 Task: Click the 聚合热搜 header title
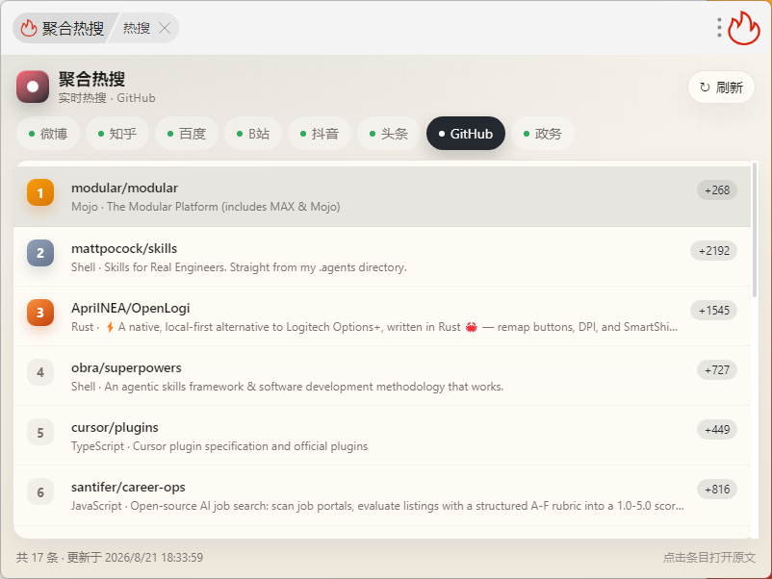click(x=92, y=79)
